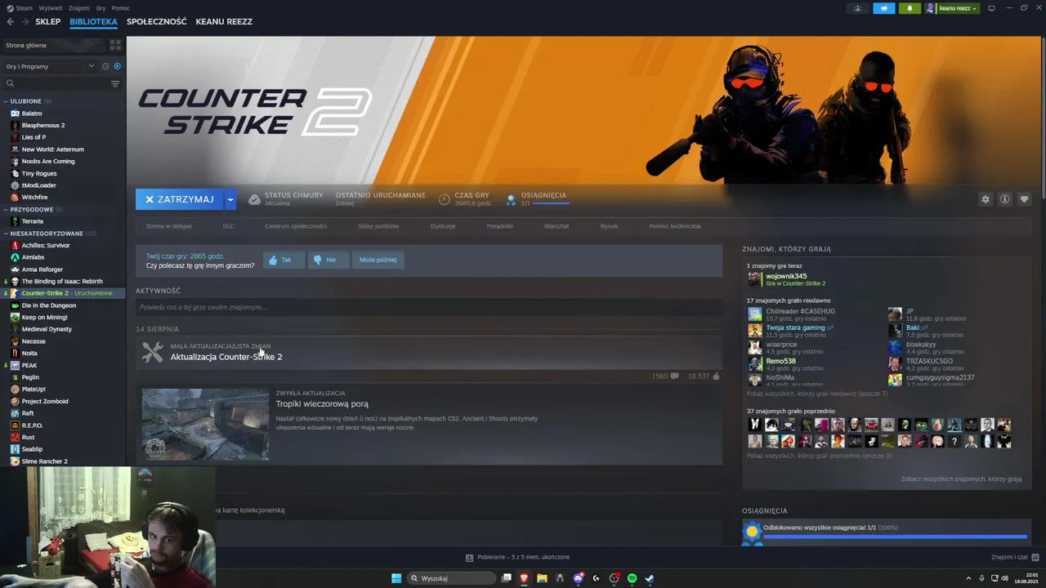Open the notifications bell
Image resolution: width=1046 pixels, height=588 pixels.
(910, 8)
